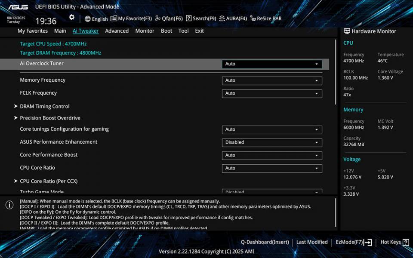
Task: Switch to the Advanced tab
Action: [116, 31]
